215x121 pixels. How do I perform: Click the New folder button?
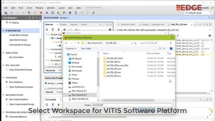86,48
